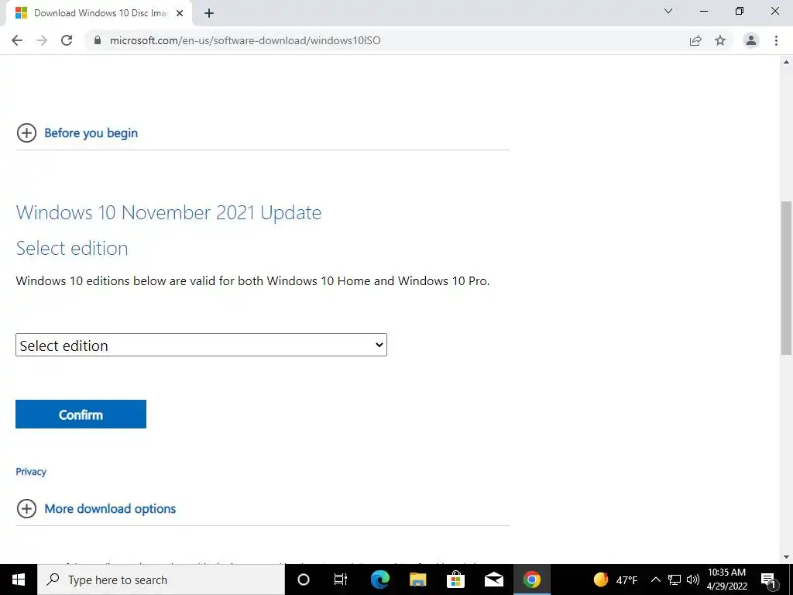This screenshot has width=793, height=595.
Task: Click the address bar URL
Action: click(x=245, y=40)
